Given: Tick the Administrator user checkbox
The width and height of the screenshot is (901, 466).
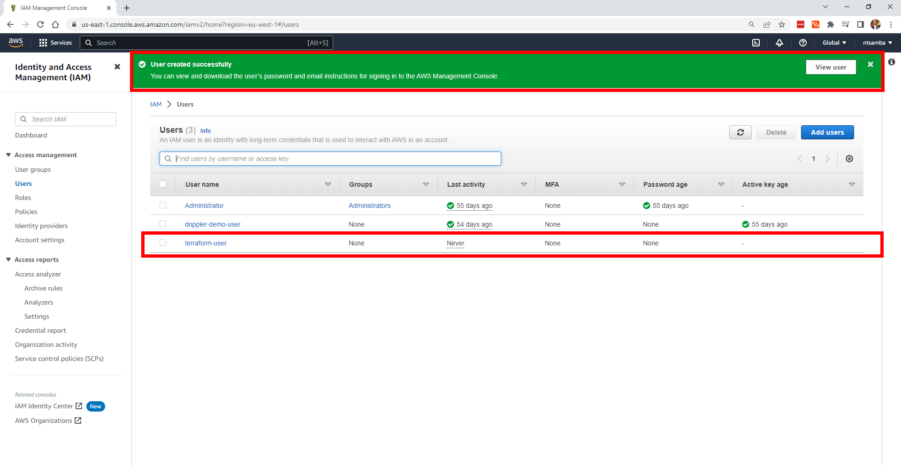Looking at the screenshot, I should (163, 205).
